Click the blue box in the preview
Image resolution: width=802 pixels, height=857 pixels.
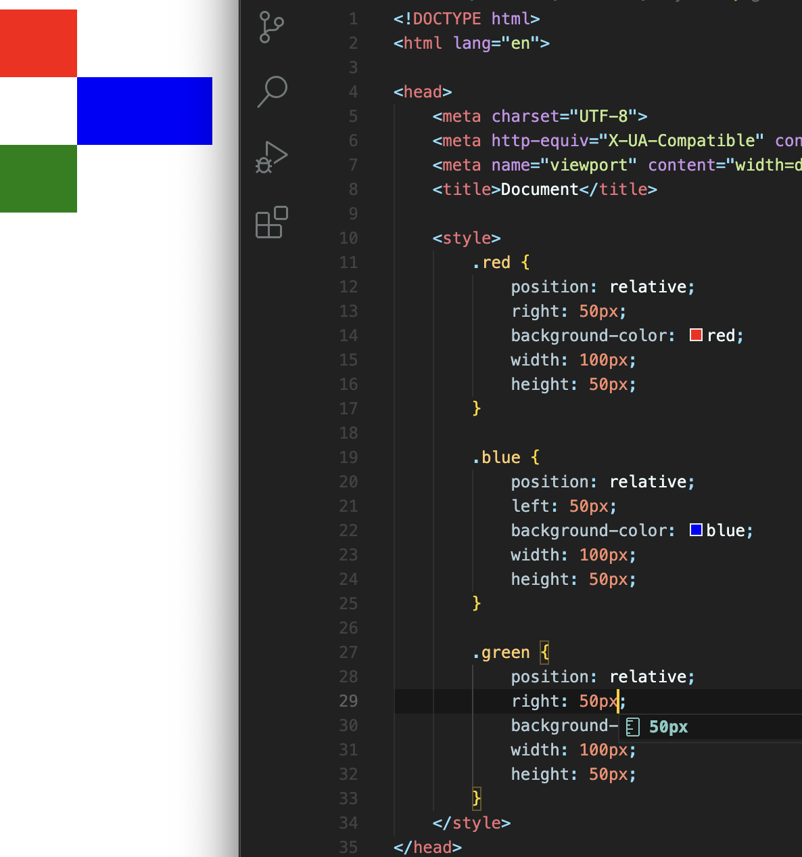point(145,111)
